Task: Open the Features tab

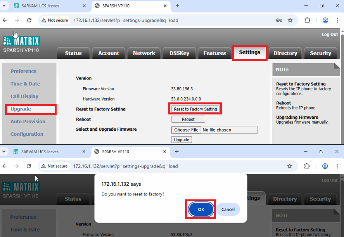Action: [x=214, y=53]
